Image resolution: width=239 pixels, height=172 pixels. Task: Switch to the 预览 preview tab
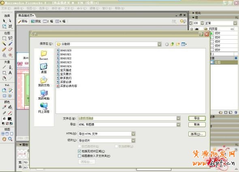pyautogui.click(x=36, y=21)
